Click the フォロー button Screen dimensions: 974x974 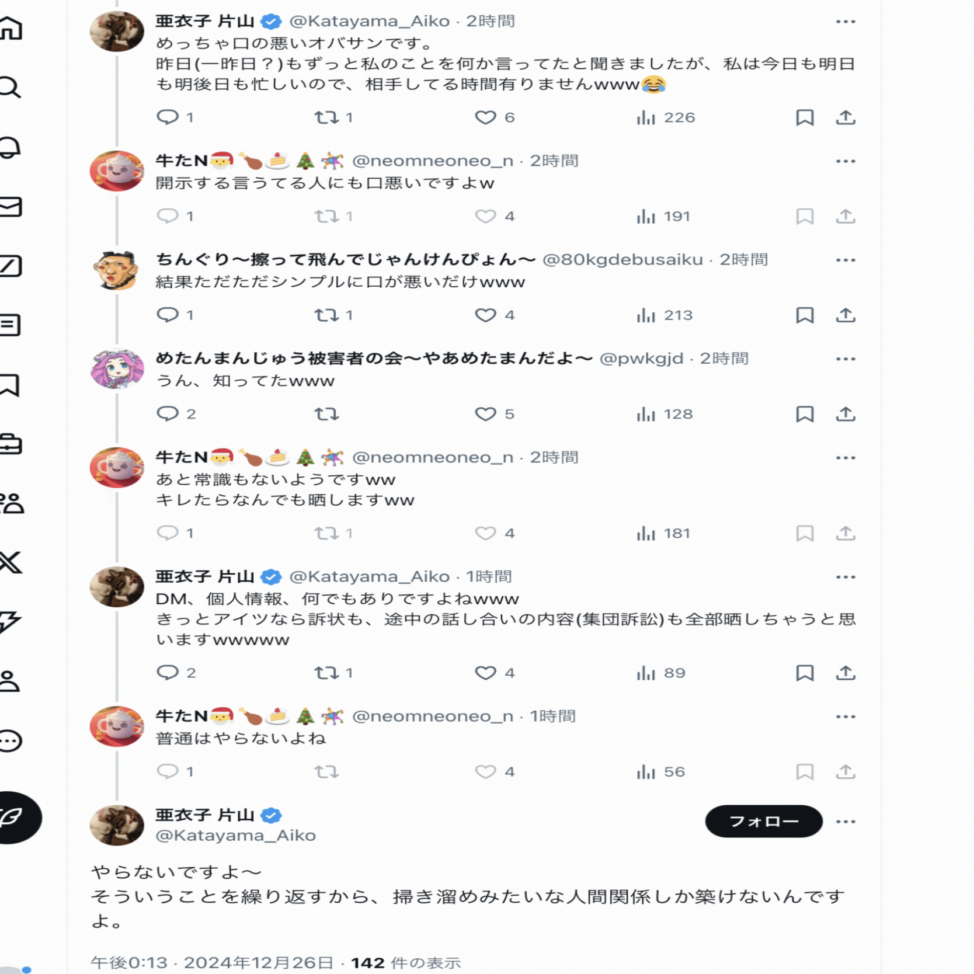click(x=764, y=822)
